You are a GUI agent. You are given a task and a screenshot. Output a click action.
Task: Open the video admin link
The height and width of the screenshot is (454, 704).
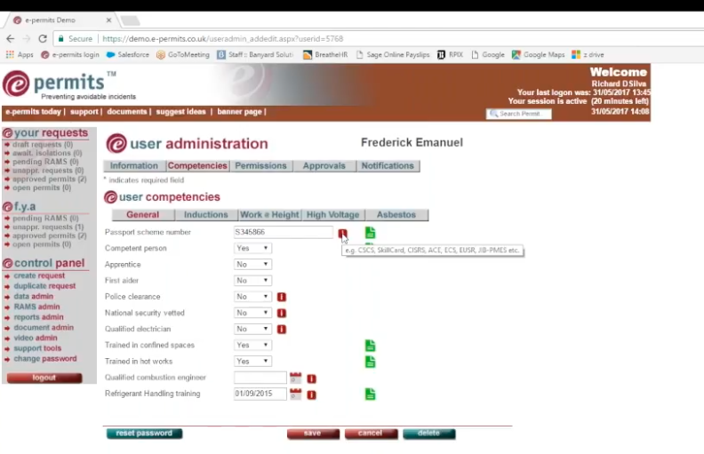click(x=36, y=338)
